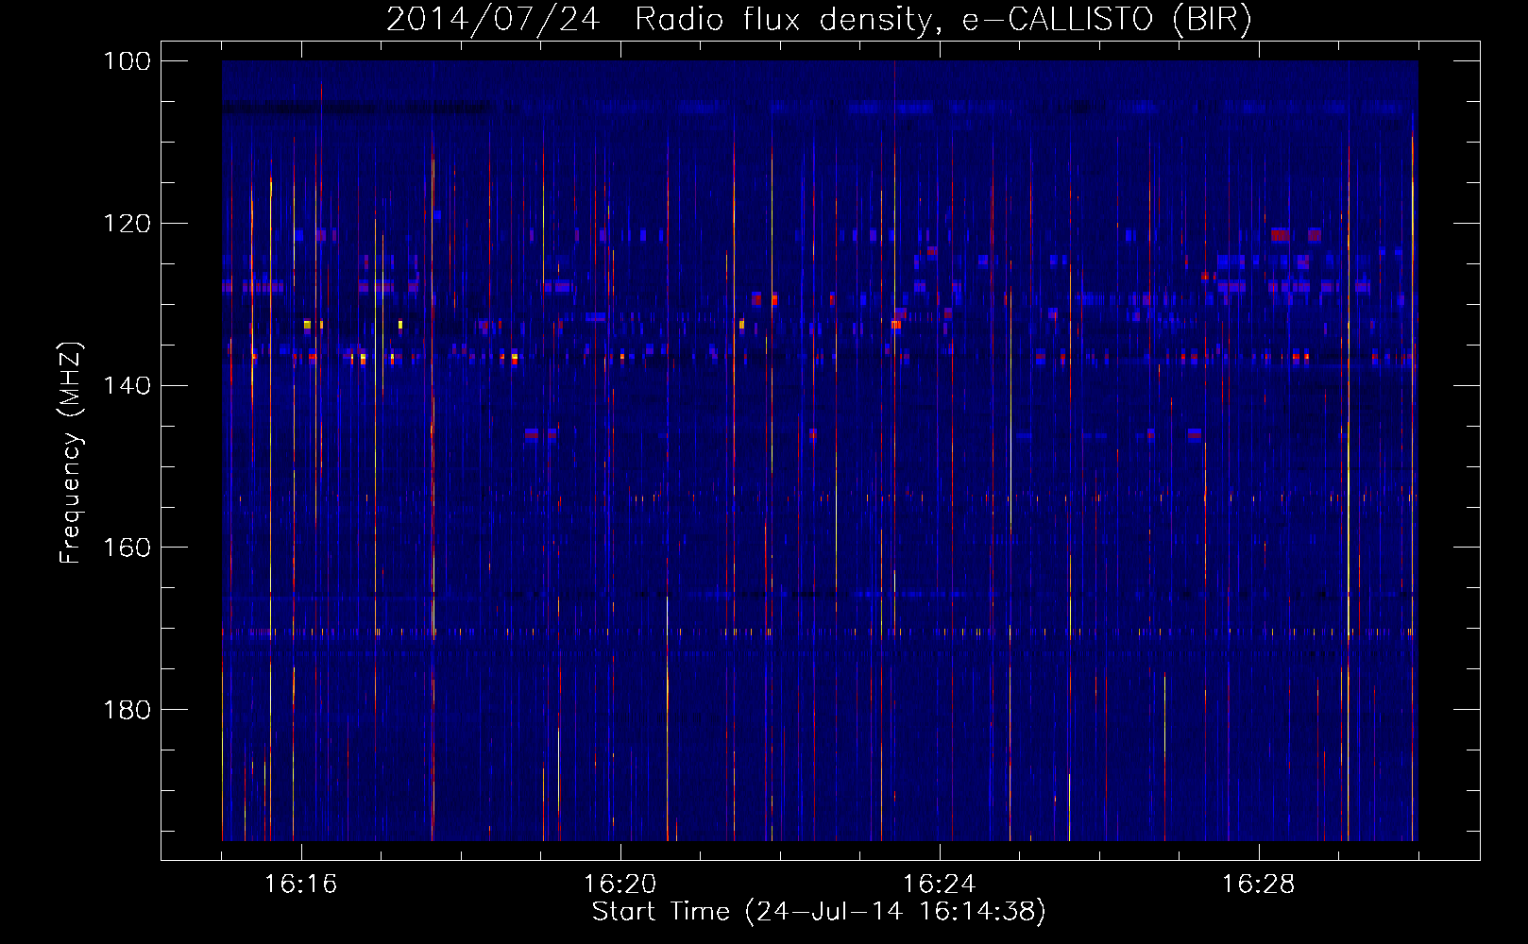Viewport: 1528px width, 944px height.
Task: Click the 'Start Time (24-Jul-14 16:14:38)' label
Action: [819, 912]
